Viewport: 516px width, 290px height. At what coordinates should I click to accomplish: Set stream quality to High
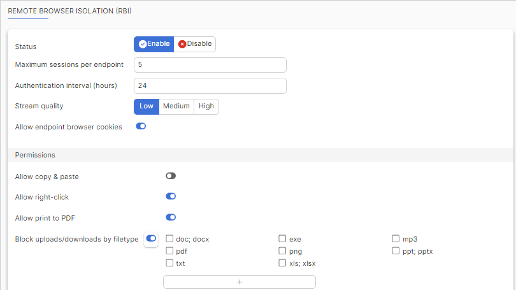pyautogui.click(x=206, y=106)
